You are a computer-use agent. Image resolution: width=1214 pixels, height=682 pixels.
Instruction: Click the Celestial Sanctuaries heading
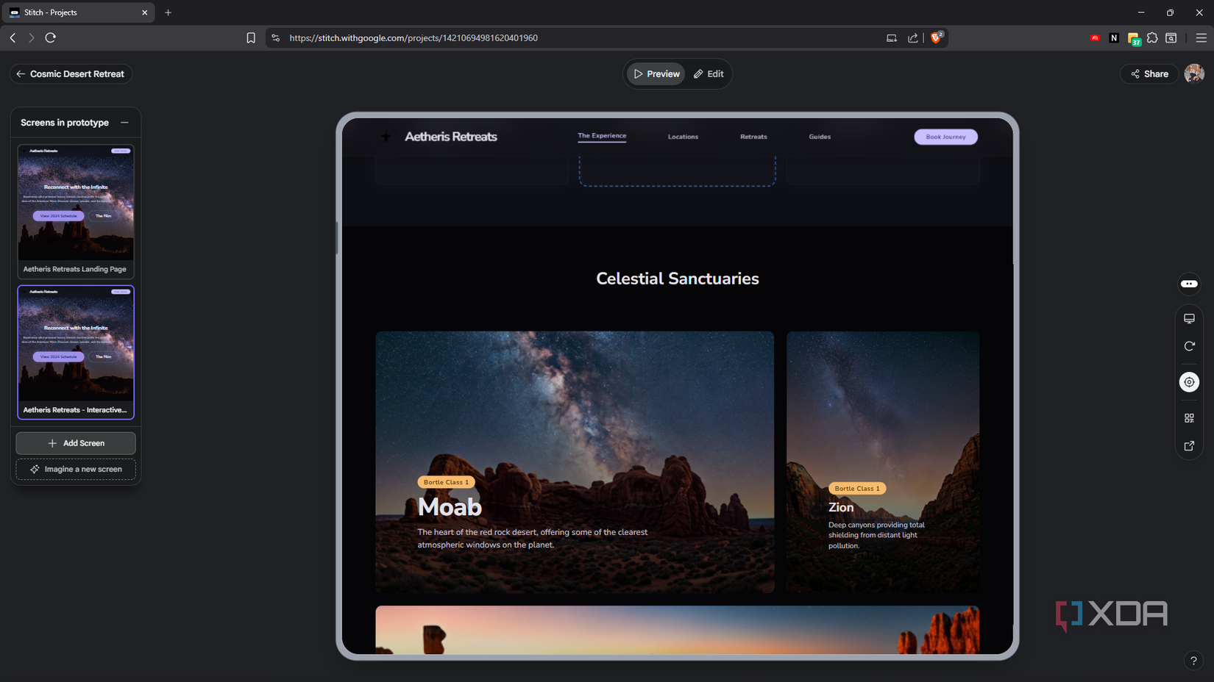click(677, 279)
